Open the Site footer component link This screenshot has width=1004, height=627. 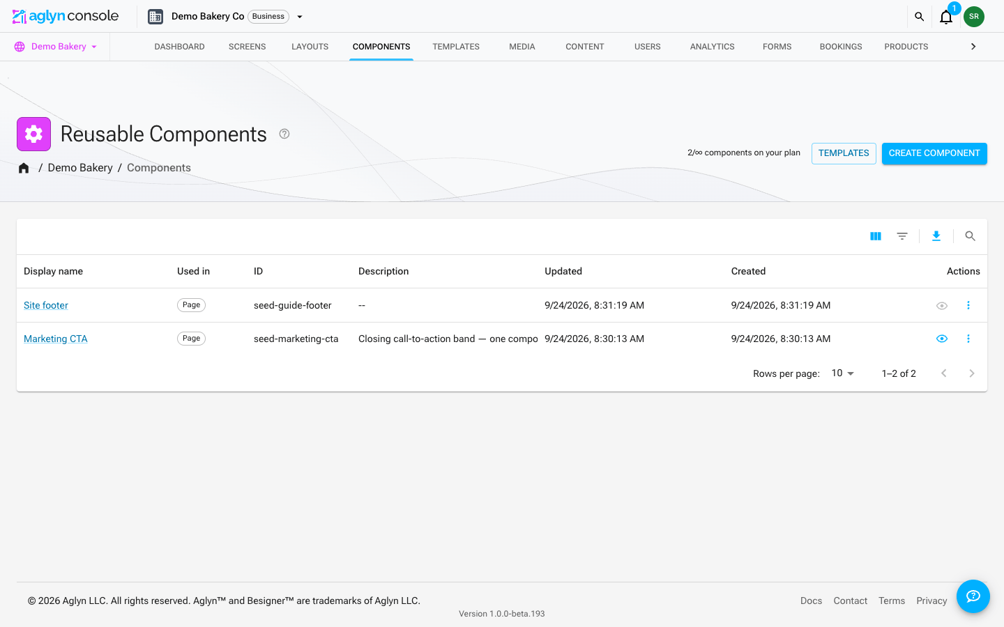coord(46,305)
